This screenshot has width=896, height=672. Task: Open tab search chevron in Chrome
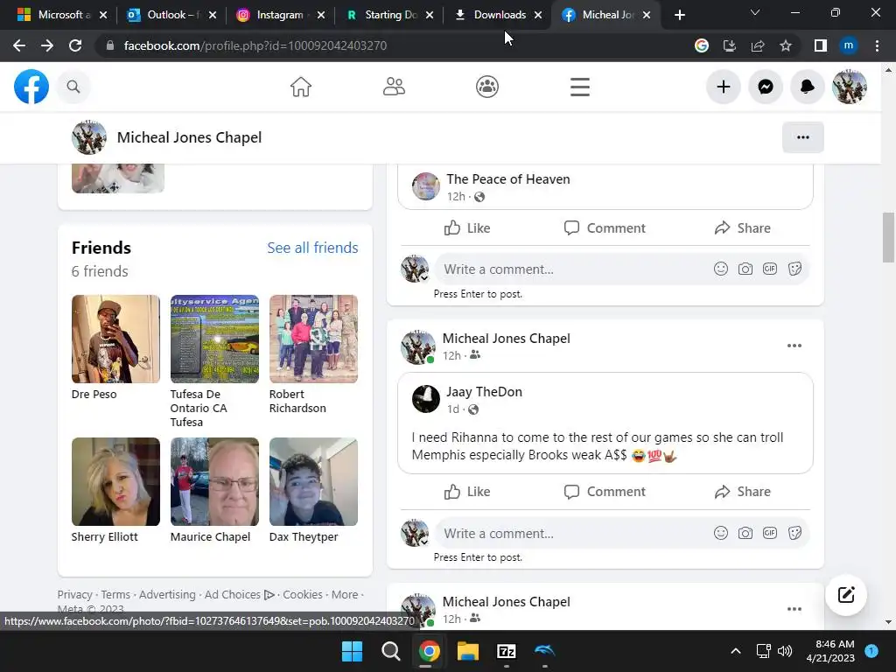point(755,12)
